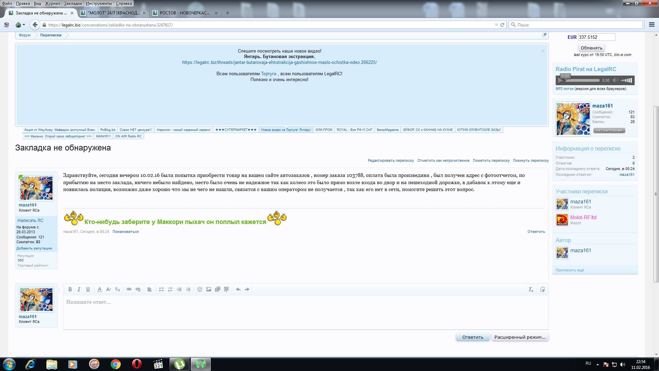This screenshot has width=659, height=371.
Task: Close the blue announcement banner
Action: [x=543, y=51]
